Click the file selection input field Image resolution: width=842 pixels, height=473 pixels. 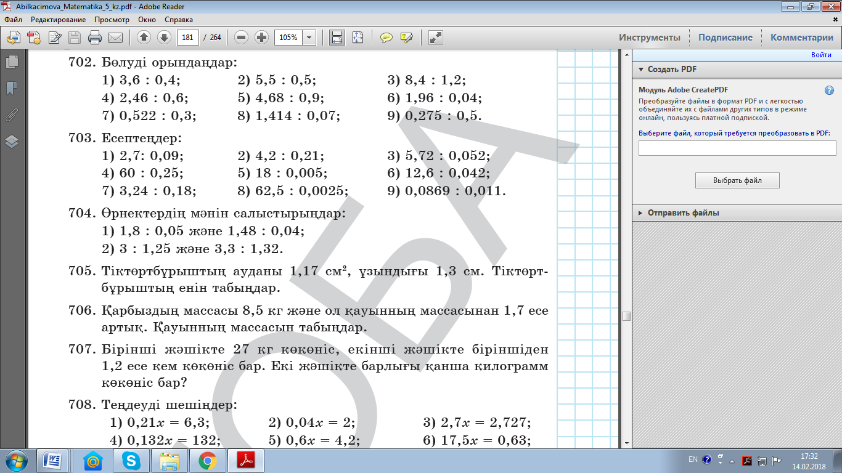click(x=737, y=148)
